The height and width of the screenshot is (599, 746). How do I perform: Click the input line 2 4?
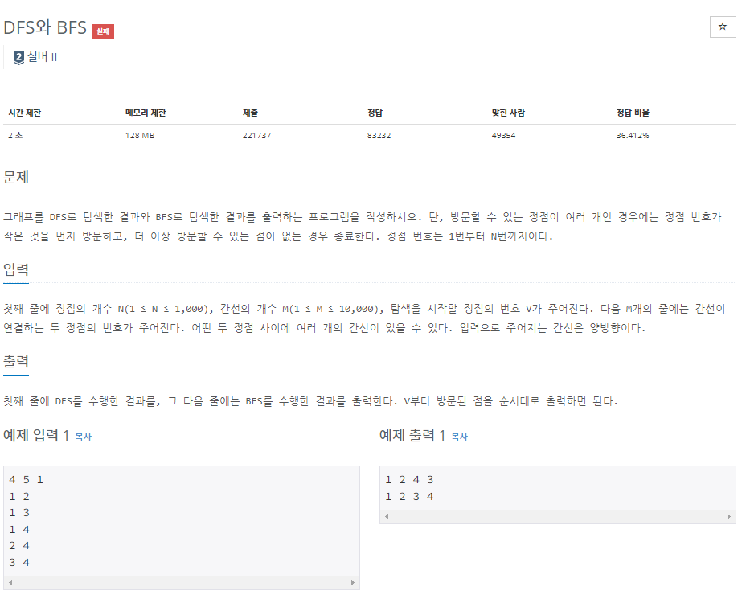(19, 545)
